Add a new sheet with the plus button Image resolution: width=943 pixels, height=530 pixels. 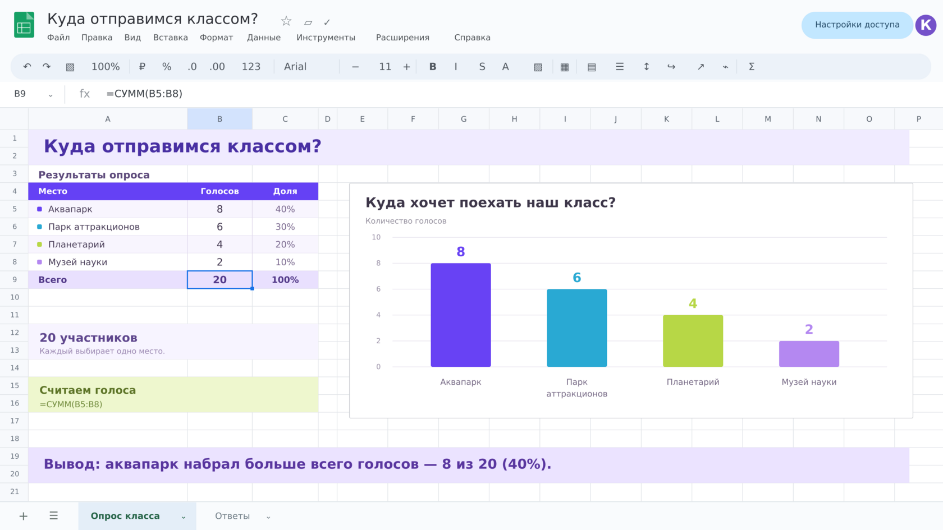coord(24,516)
